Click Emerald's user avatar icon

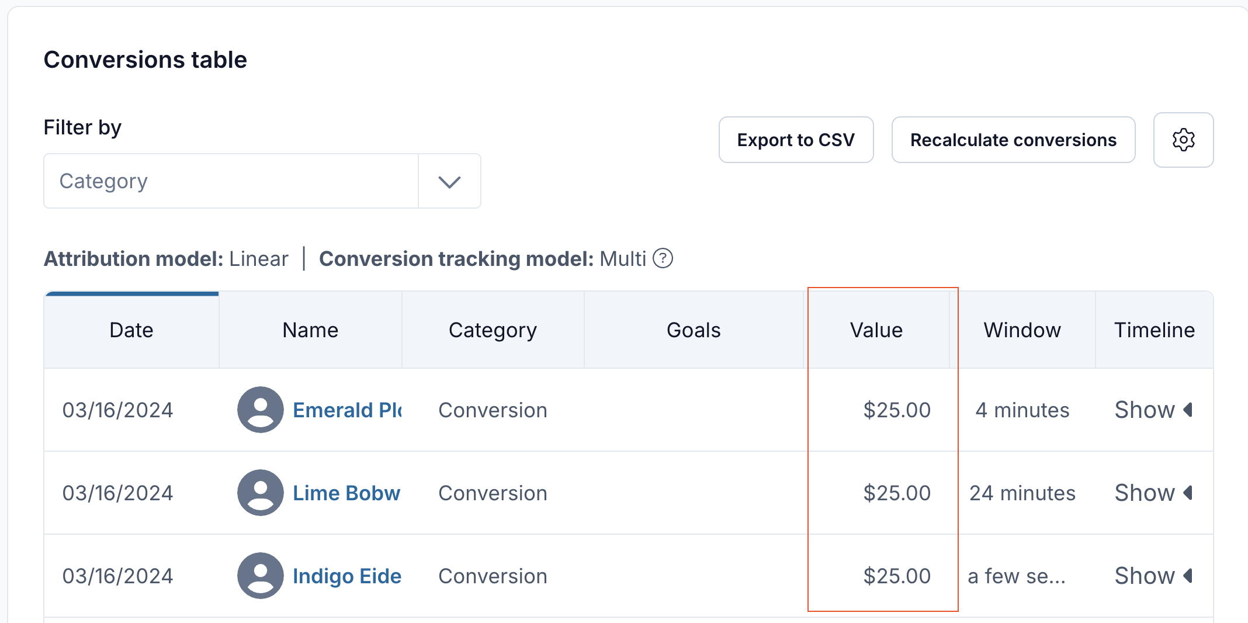pos(260,410)
